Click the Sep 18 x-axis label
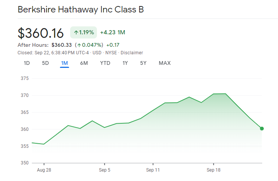 pos(213,170)
